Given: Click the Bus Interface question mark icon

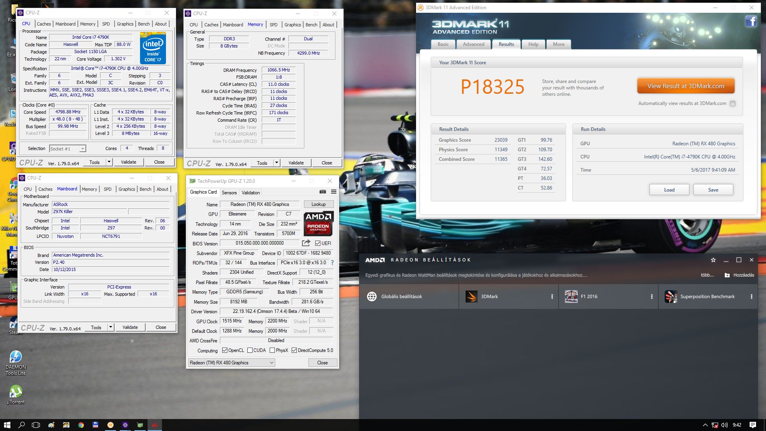Looking at the screenshot, I should coord(332,263).
